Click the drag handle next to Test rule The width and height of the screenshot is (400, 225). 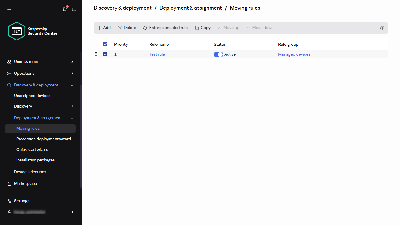click(x=96, y=54)
